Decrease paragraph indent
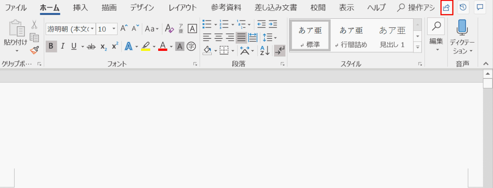The height and width of the screenshot is (188, 493). pos(261,24)
